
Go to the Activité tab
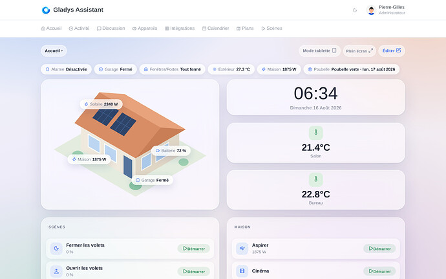point(79,28)
